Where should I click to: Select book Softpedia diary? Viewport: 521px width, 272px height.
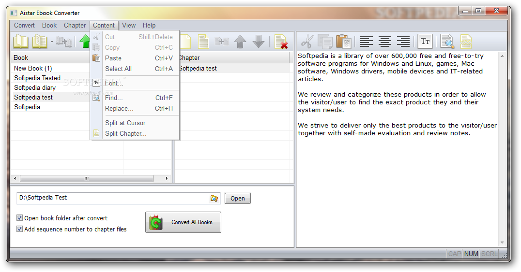35,87
